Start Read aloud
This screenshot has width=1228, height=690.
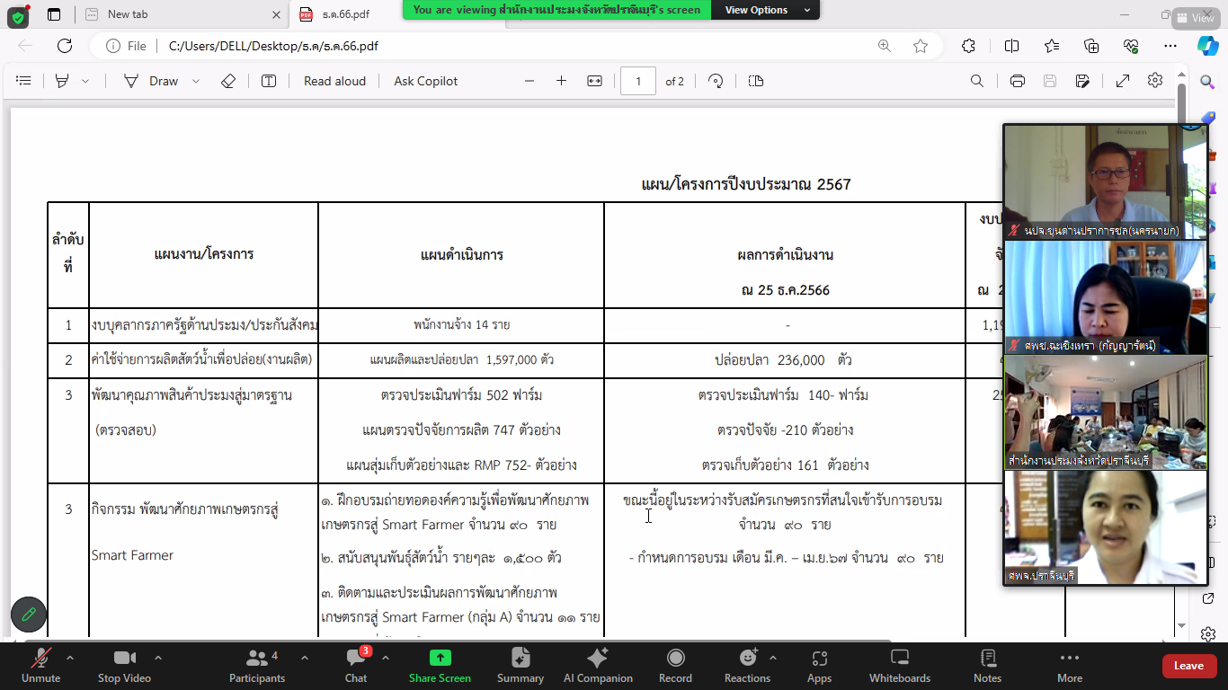[x=334, y=81]
